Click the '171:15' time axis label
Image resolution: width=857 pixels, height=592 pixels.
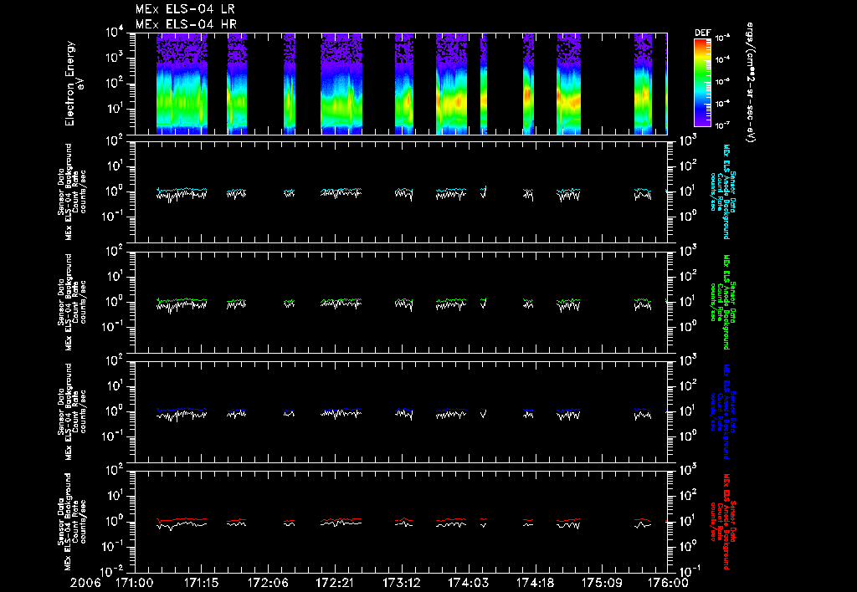click(201, 583)
